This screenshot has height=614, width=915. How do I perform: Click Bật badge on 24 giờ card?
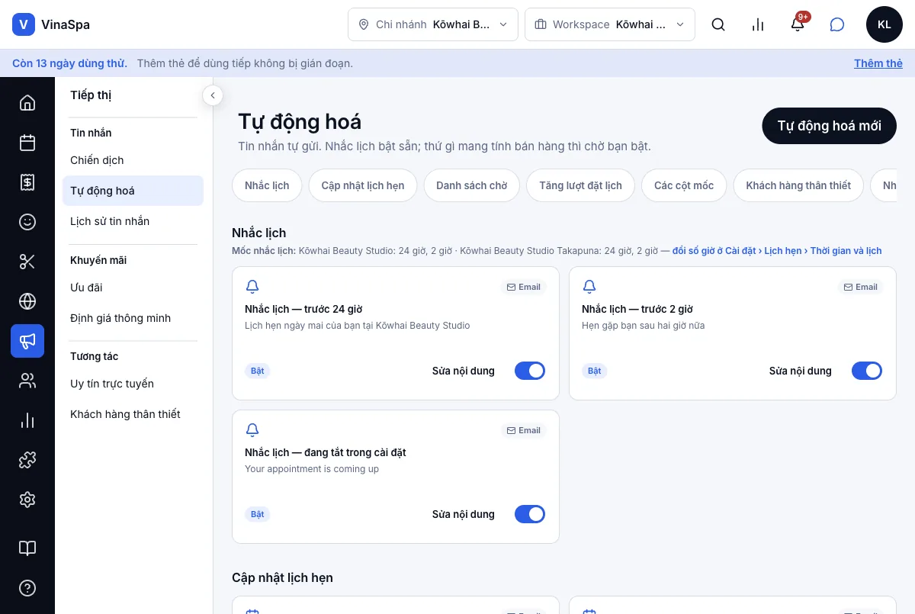tap(258, 371)
